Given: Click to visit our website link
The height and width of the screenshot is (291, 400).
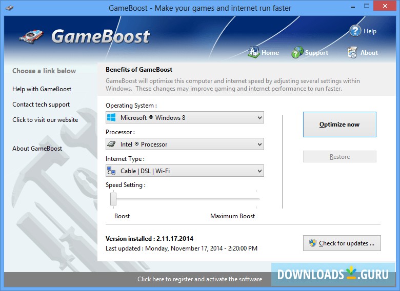Looking at the screenshot, I should (x=45, y=120).
